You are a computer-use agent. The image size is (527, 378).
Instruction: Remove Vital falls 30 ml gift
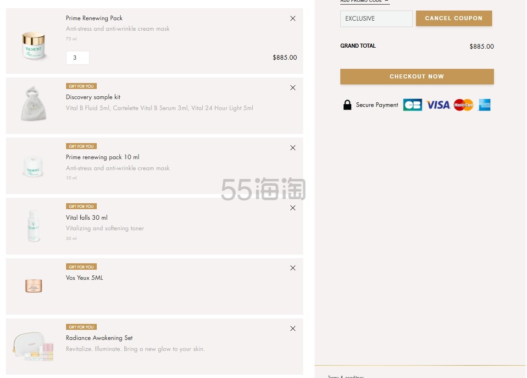point(293,208)
